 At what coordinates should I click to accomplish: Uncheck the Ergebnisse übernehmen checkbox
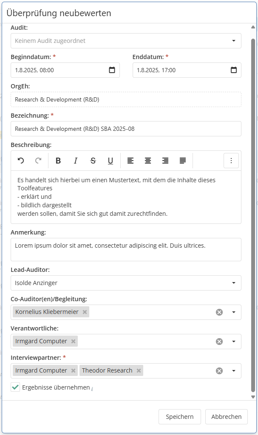point(16,387)
